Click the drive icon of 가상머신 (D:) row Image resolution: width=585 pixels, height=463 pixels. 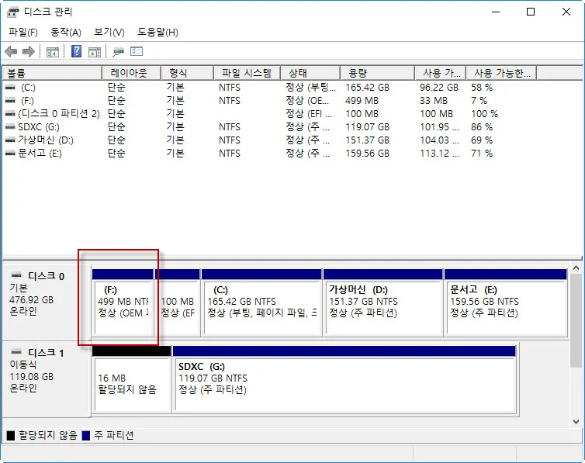click(x=10, y=140)
